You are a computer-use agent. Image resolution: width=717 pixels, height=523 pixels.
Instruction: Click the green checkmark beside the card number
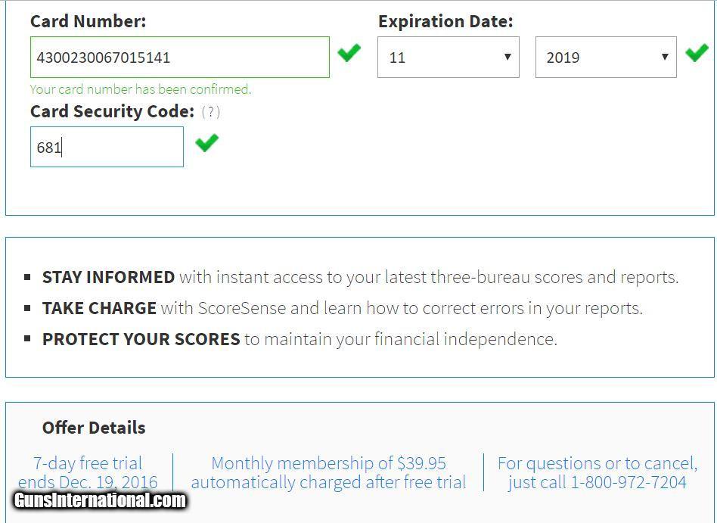click(349, 53)
